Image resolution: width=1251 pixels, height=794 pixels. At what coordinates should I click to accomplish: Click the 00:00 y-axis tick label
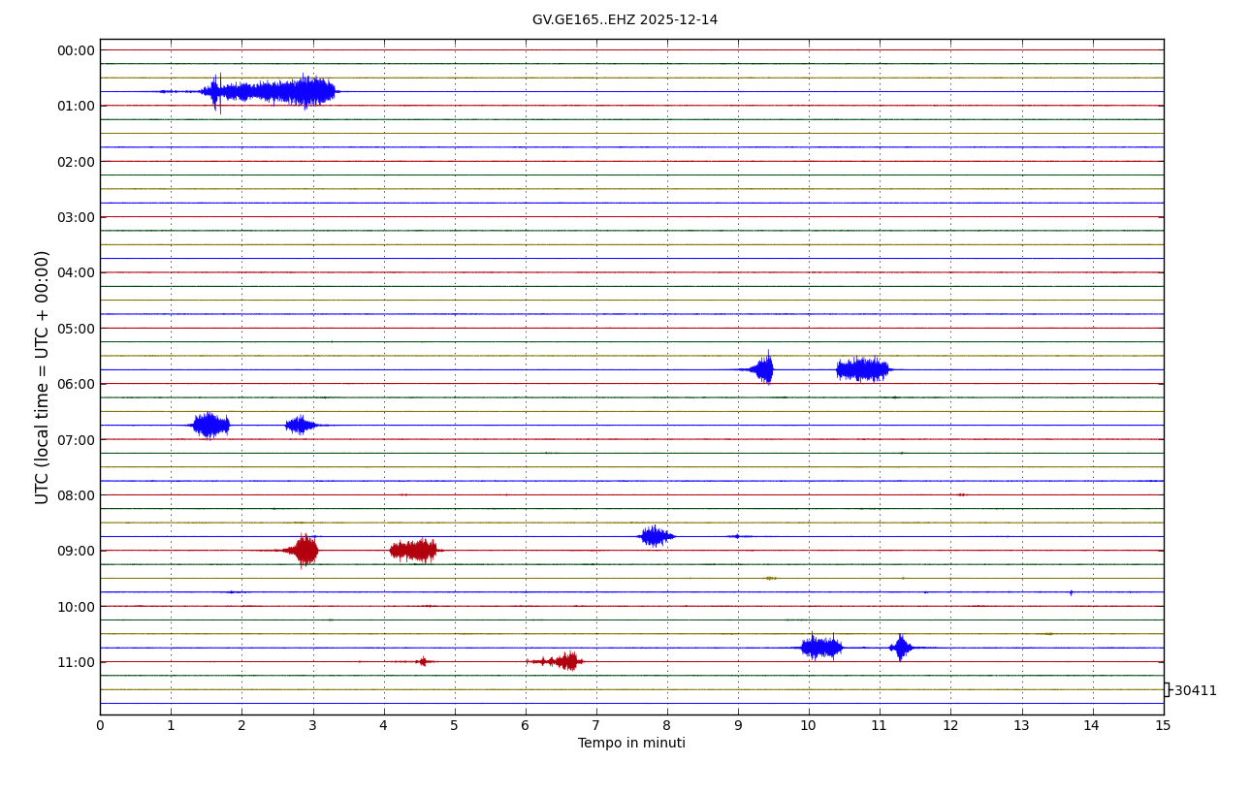pos(76,50)
